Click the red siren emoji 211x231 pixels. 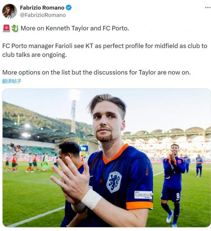pos(6,29)
